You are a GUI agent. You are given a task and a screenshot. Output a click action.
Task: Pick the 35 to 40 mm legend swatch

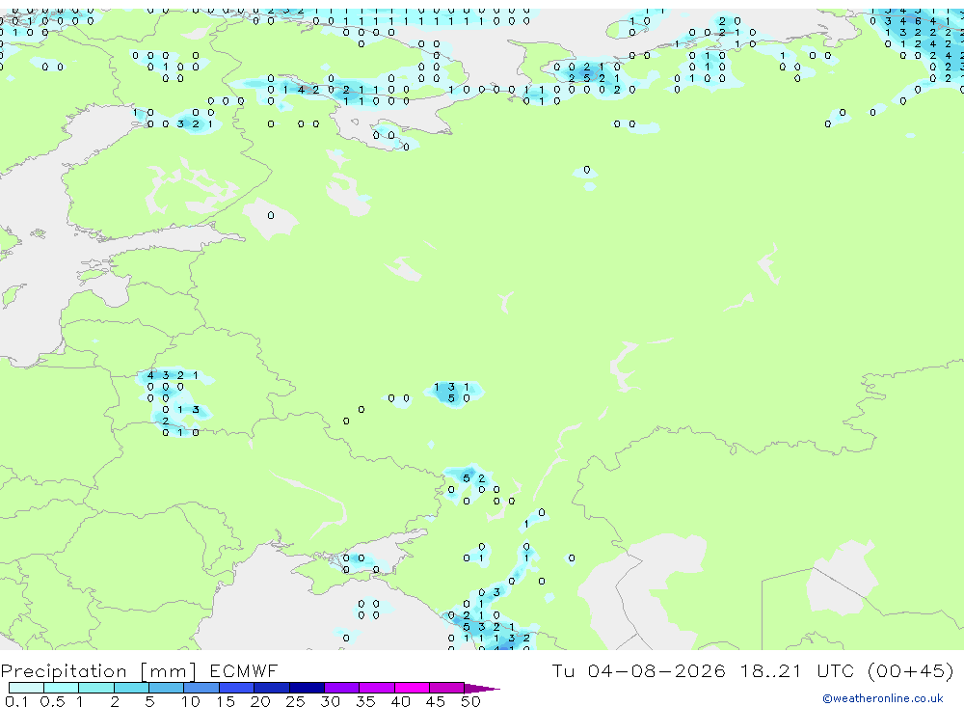(377, 688)
